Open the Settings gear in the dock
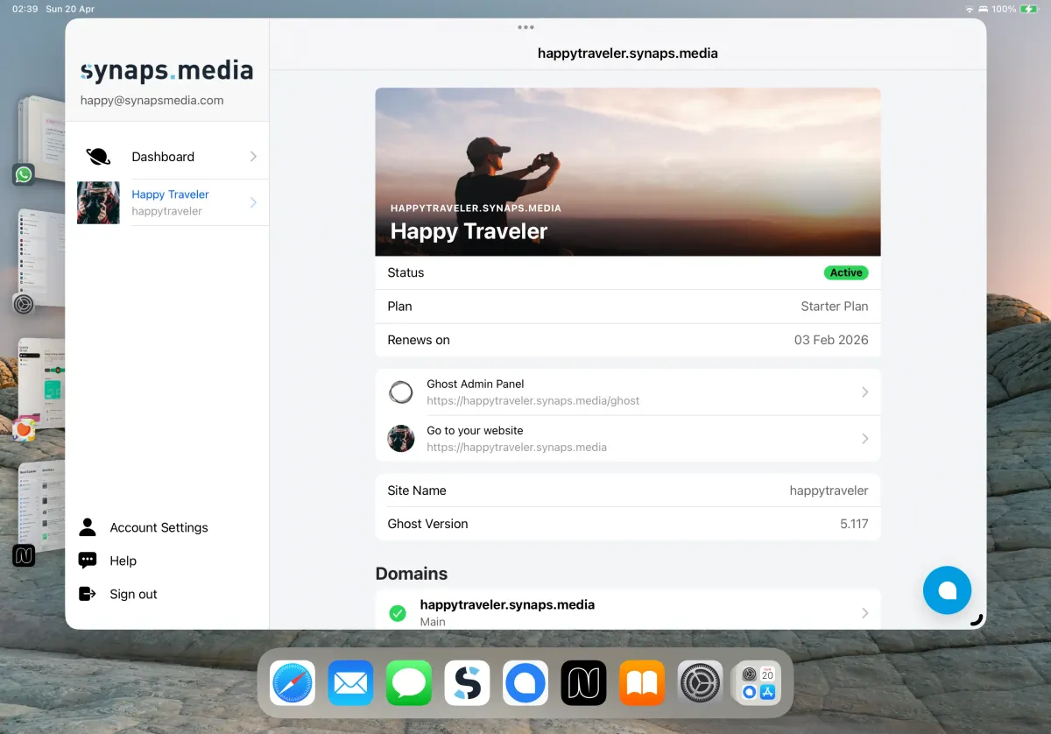Image resolution: width=1051 pixels, height=734 pixels. click(x=700, y=682)
